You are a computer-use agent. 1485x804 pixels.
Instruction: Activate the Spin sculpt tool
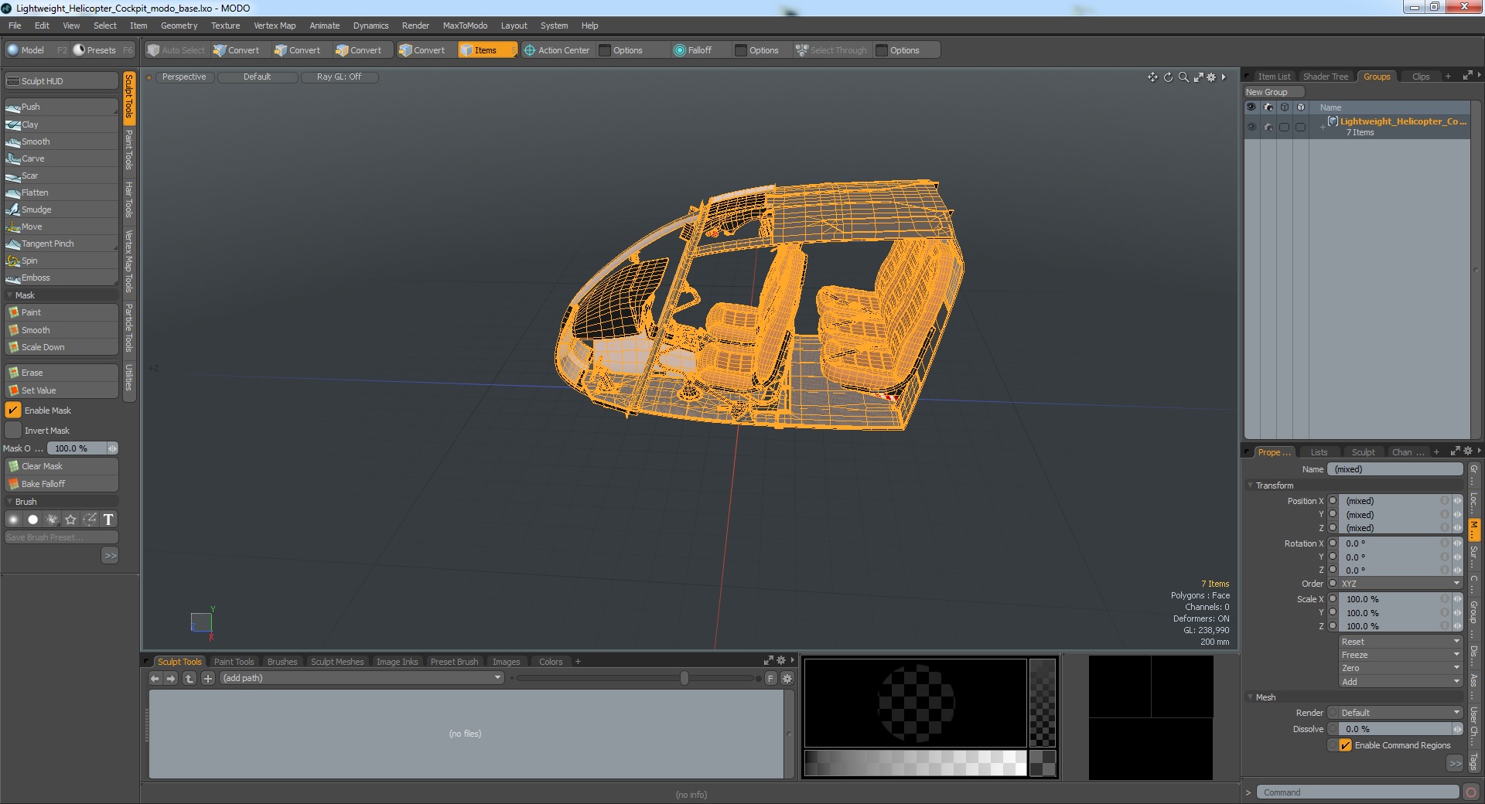pos(61,261)
